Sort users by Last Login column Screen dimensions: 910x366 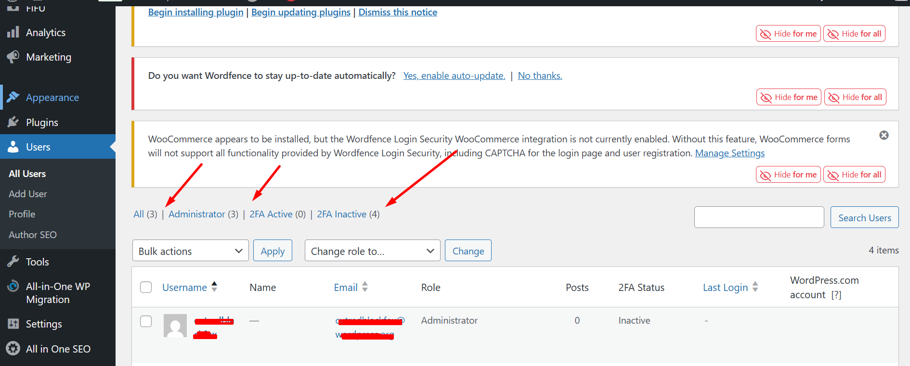click(x=725, y=288)
